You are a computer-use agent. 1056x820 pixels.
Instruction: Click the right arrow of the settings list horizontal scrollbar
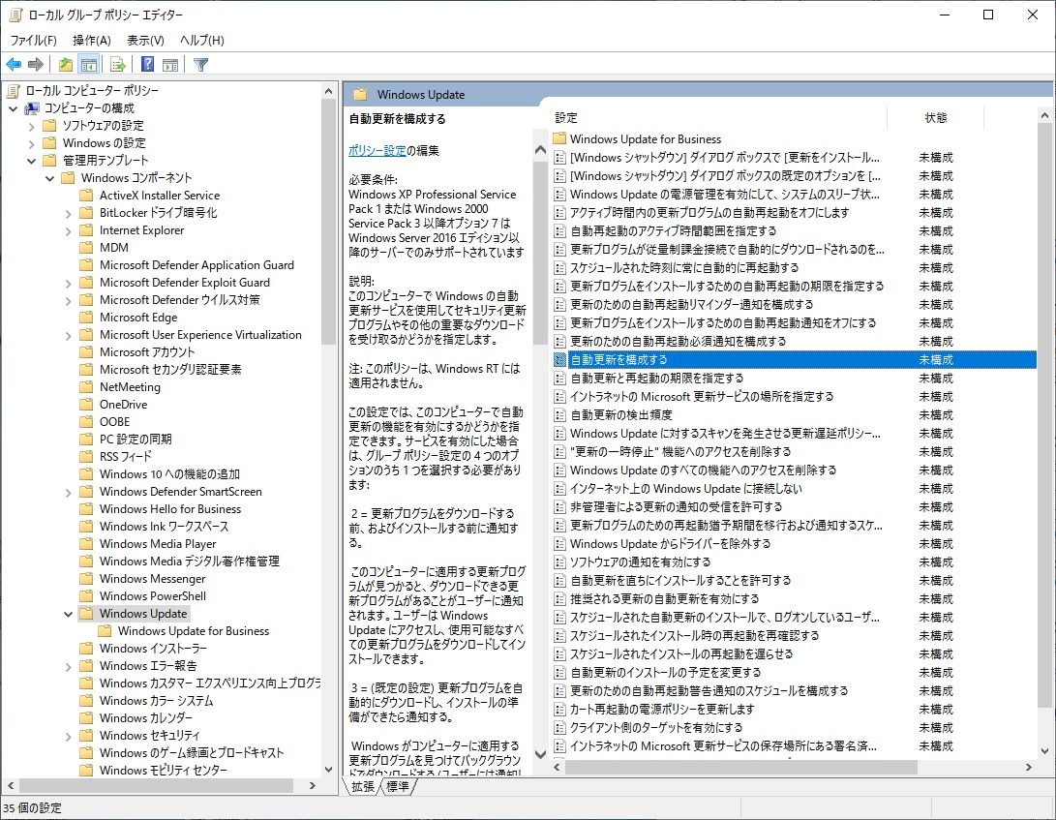click(1028, 768)
